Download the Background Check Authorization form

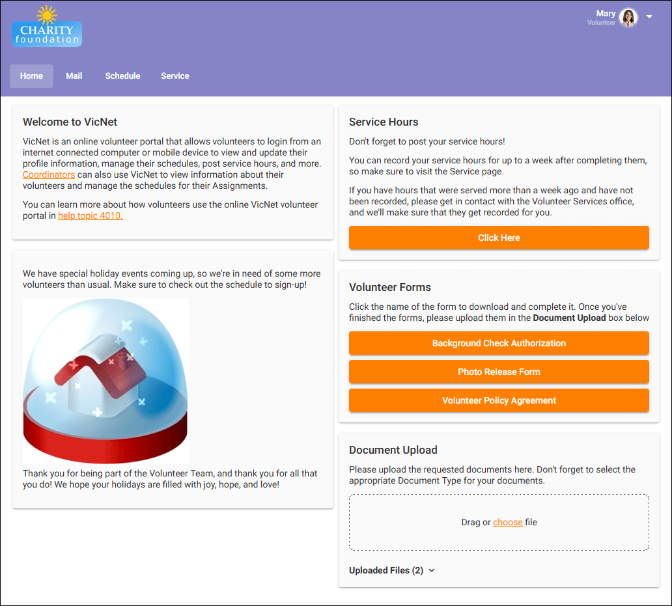(499, 343)
